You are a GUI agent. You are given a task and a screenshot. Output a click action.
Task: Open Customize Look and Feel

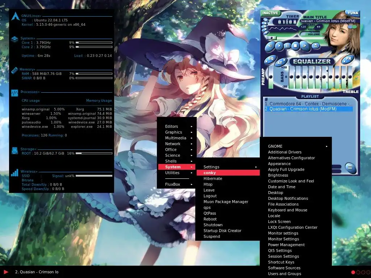(296, 181)
